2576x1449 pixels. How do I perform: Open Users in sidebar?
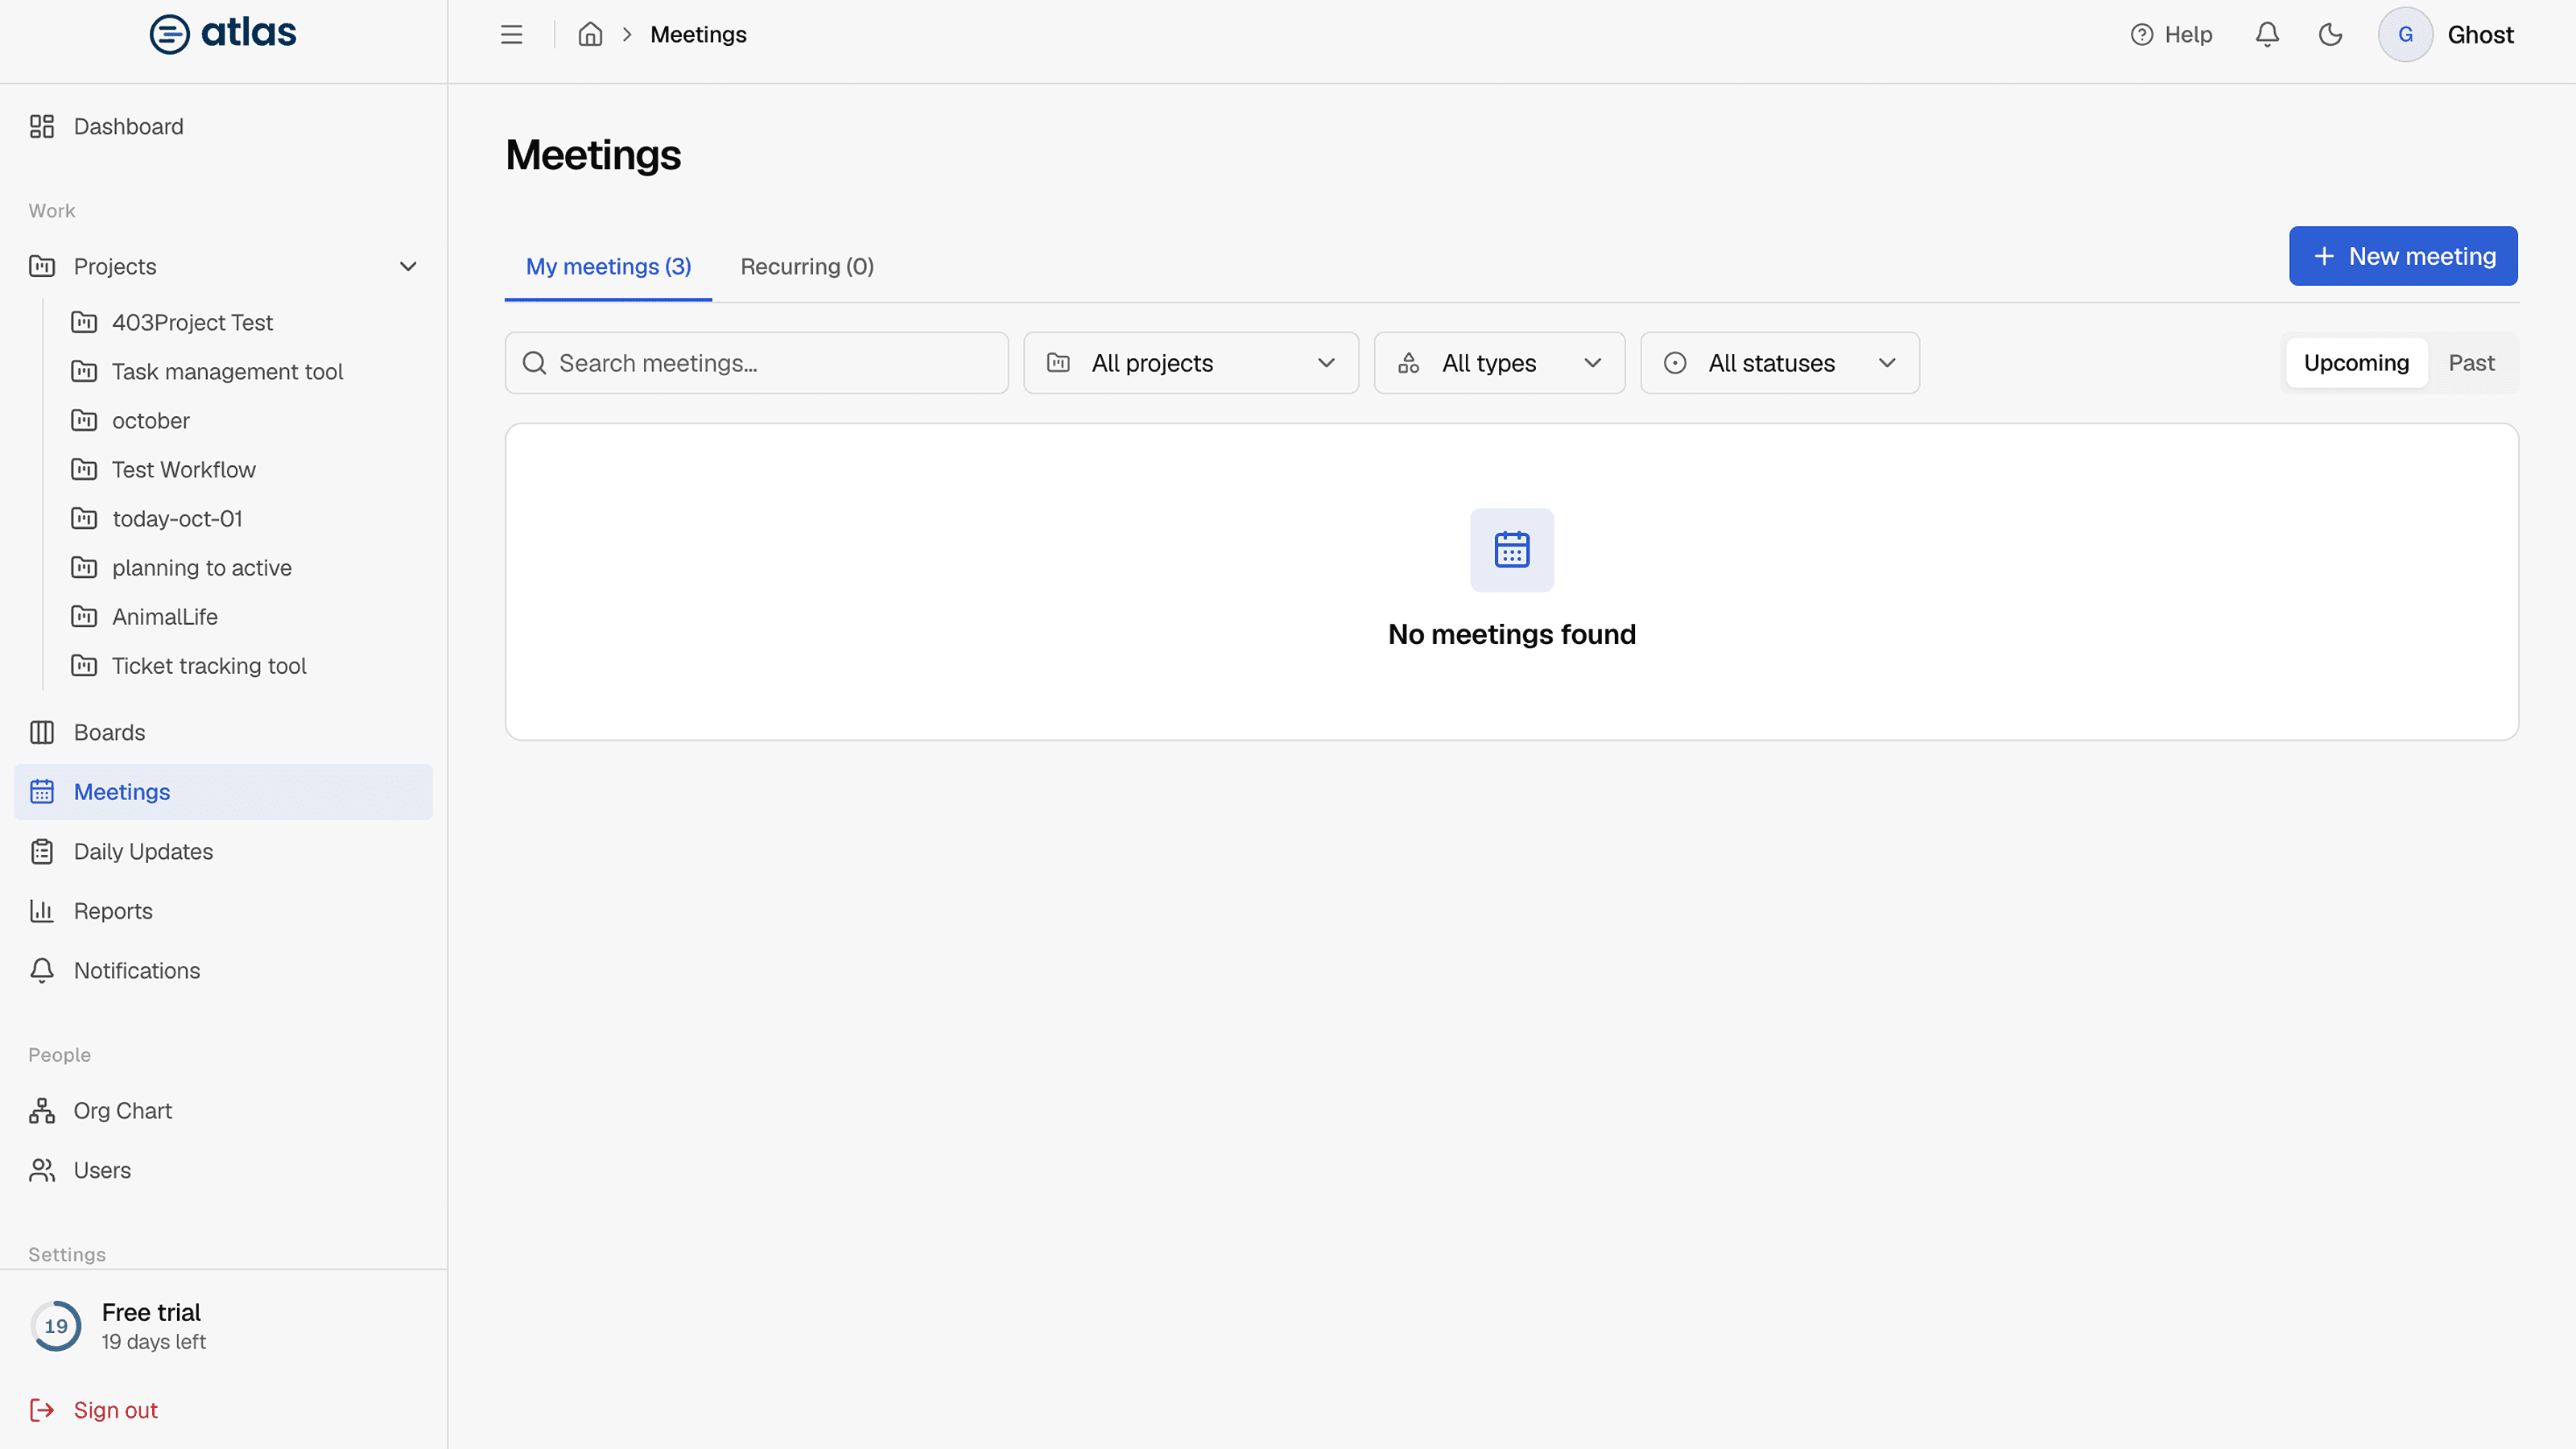click(223, 1171)
